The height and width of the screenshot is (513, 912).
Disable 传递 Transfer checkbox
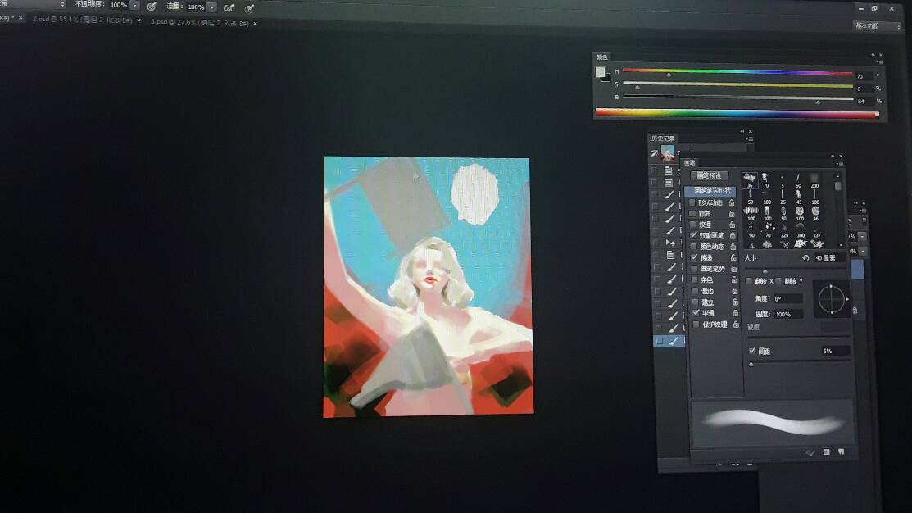pyautogui.click(x=694, y=257)
